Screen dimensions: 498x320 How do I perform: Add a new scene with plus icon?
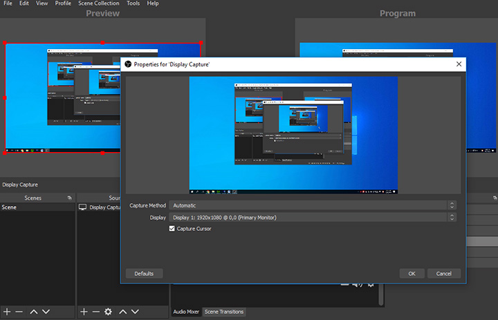point(6,312)
